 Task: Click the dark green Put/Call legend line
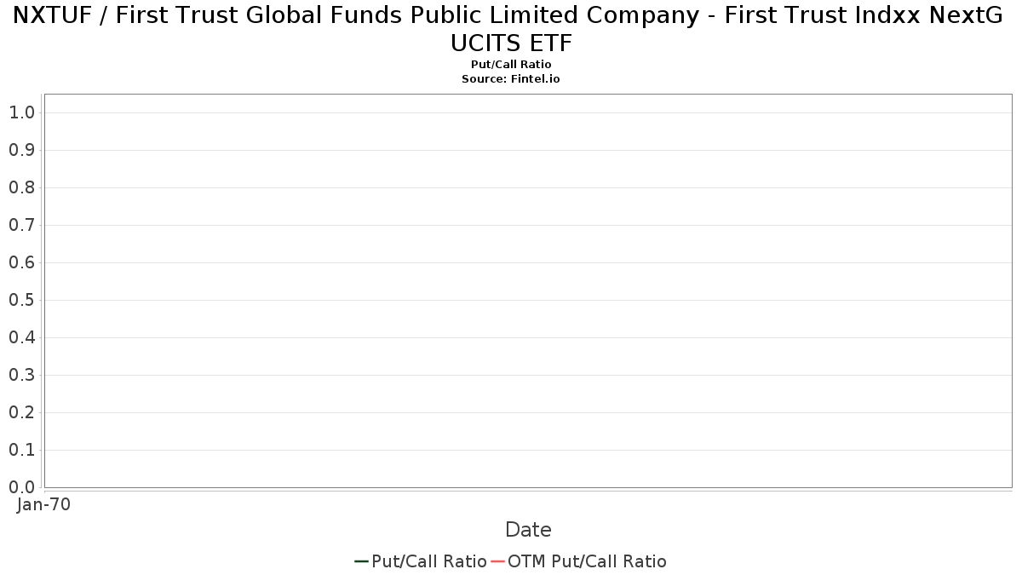[361, 561]
